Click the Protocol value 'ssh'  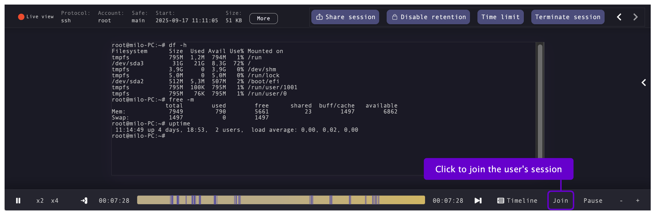point(66,21)
